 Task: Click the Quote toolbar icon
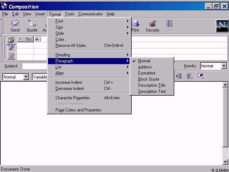[x=32, y=26]
